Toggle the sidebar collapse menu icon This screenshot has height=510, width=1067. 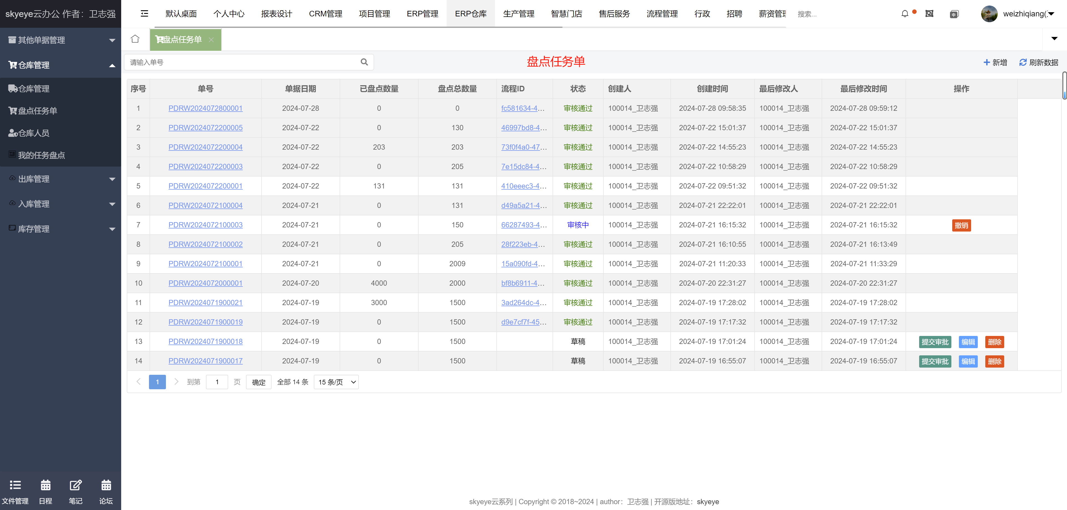(144, 14)
